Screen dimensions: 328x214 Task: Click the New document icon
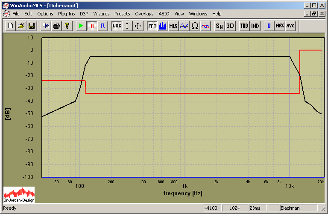(11, 26)
